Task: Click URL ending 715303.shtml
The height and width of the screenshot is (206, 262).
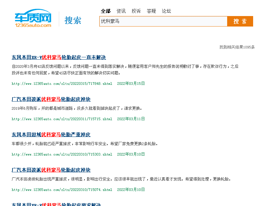Action: click(x=62, y=154)
